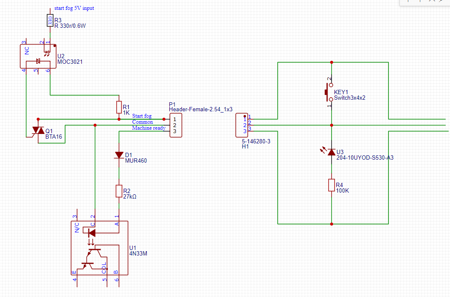Click the 'Header-Female-2.54_1x3' text
Image resolution: width=450 pixels, height=297 pixels.
click(x=201, y=110)
